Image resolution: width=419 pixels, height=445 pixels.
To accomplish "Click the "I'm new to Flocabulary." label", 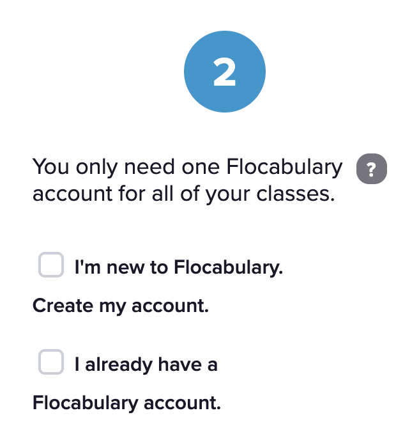I will pyautogui.click(x=178, y=267).
